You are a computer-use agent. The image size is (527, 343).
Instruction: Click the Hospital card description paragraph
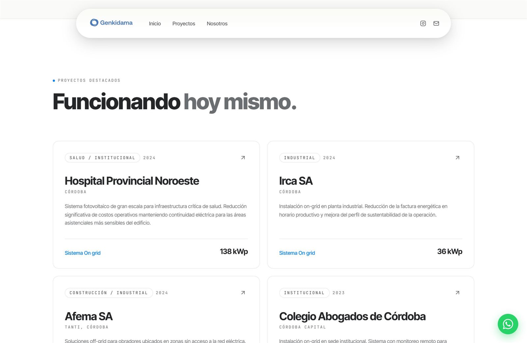point(155,215)
